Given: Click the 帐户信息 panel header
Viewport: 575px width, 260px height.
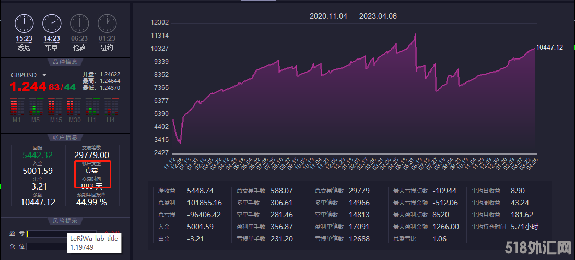Looking at the screenshot, I should [x=65, y=137].
